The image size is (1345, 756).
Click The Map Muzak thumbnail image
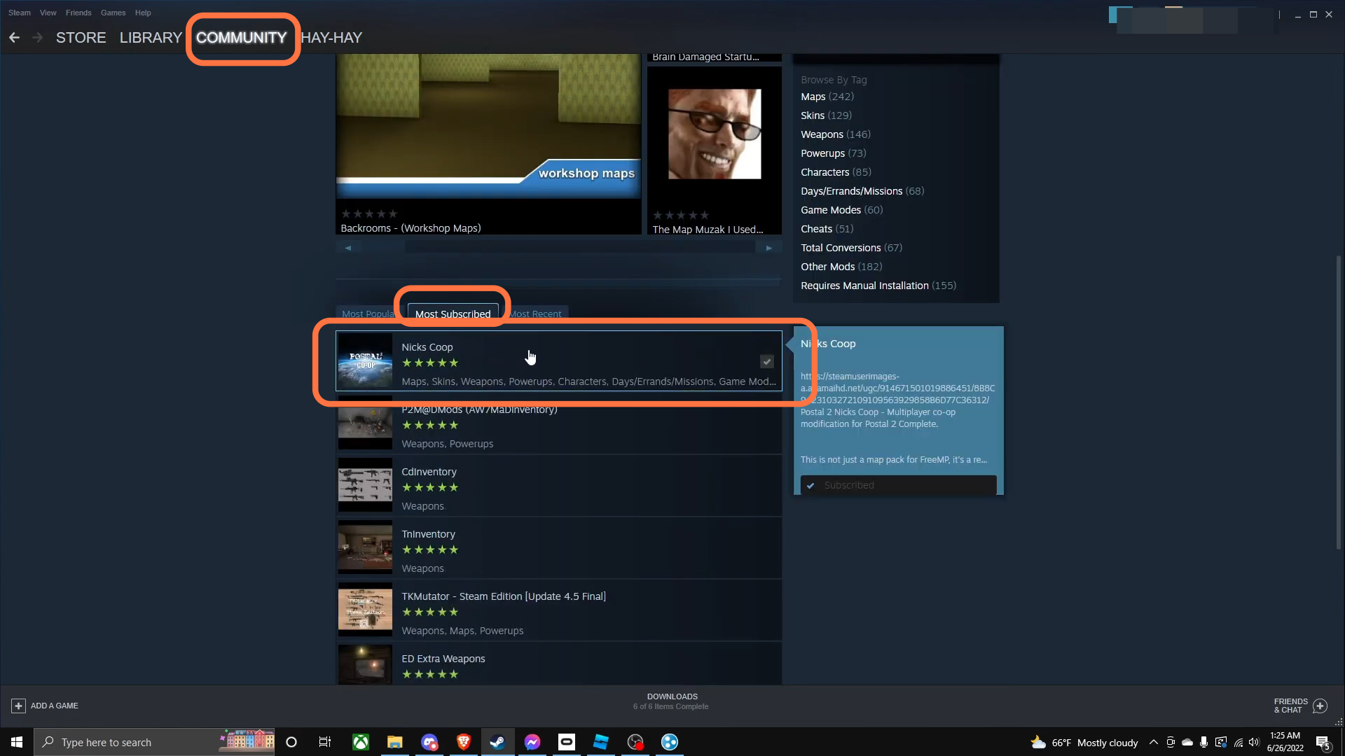click(715, 134)
